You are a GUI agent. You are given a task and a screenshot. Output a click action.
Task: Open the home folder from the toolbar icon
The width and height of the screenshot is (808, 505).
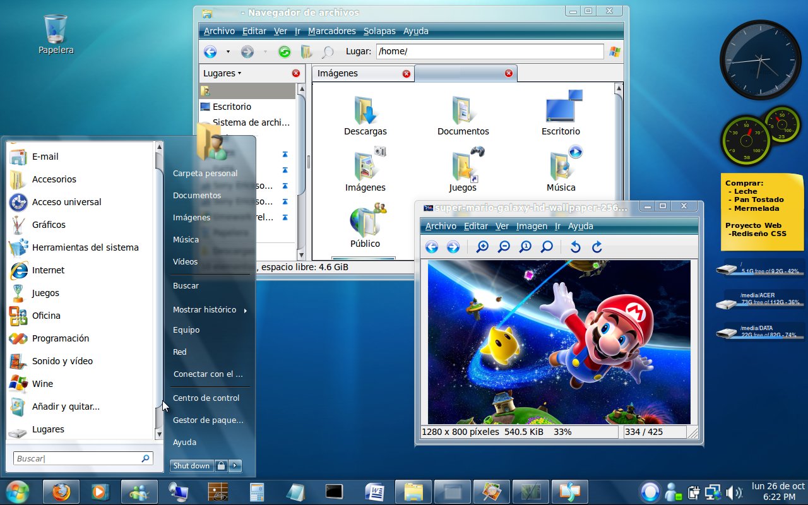pyautogui.click(x=306, y=52)
